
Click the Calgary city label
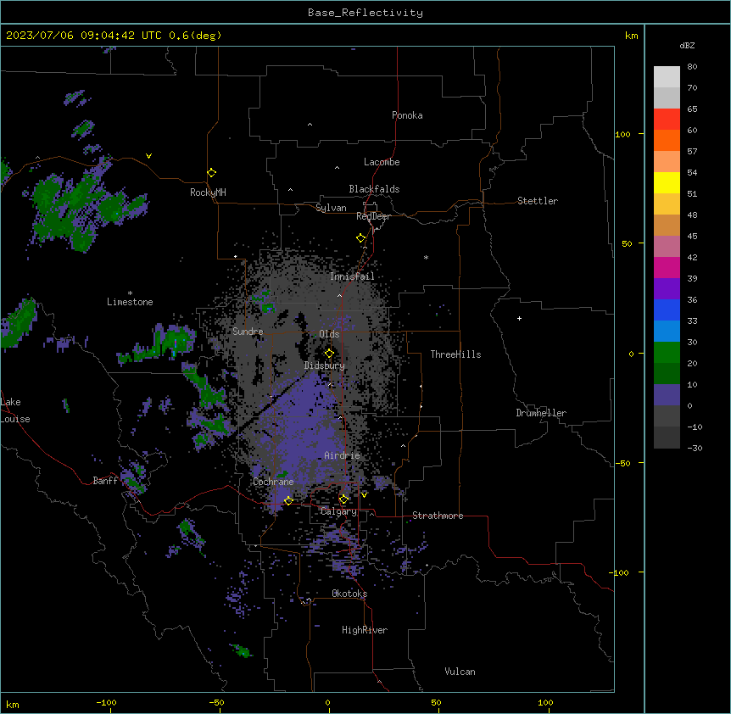pos(338,511)
